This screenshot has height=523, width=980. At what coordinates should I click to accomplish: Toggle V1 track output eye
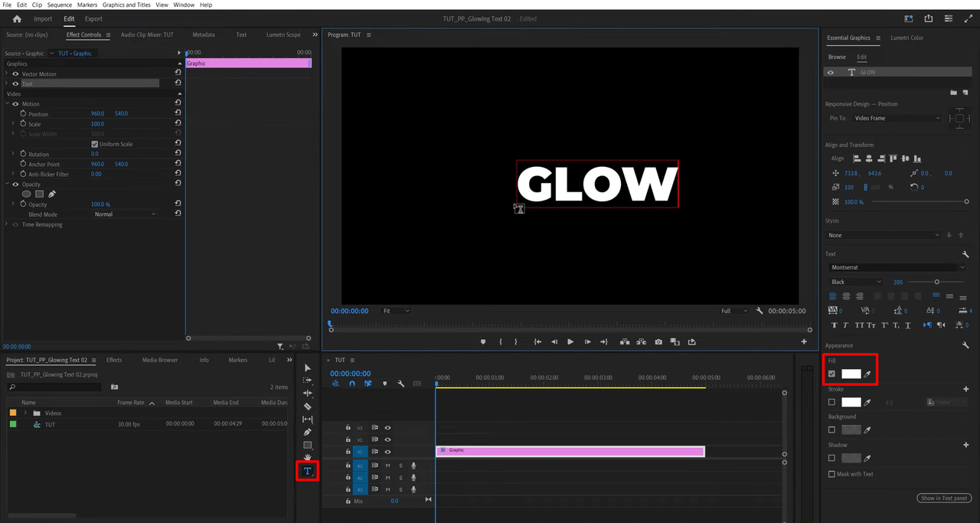387,452
